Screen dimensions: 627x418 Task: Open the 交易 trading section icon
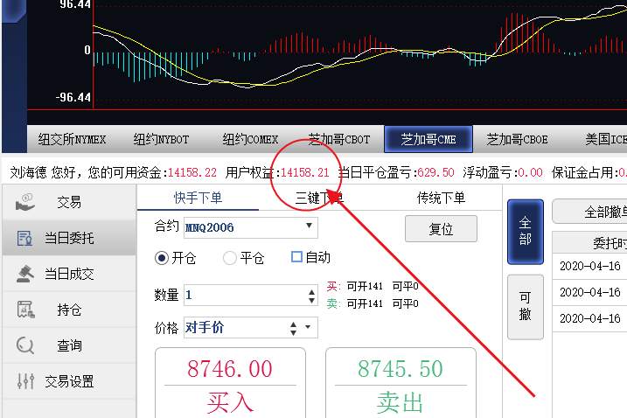(x=24, y=202)
